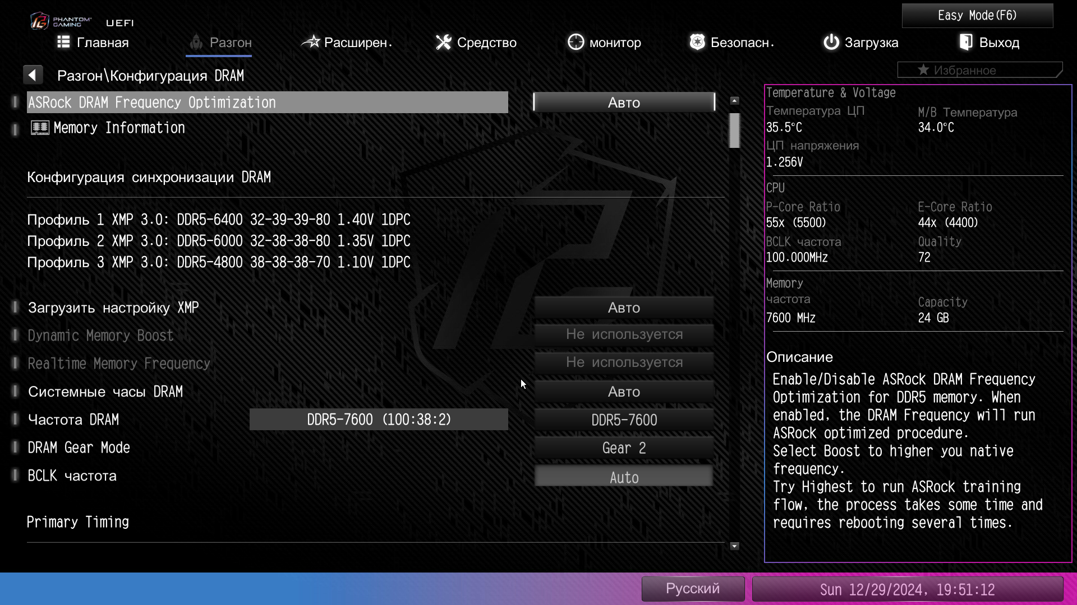Click the Phantom Gaming logo icon
Viewport: 1077px width, 605px height.
pos(39,21)
